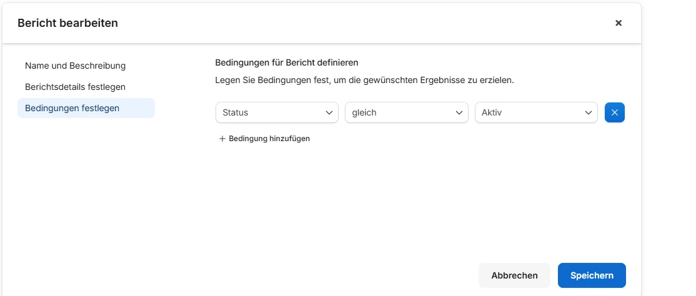Add a condition via Bedingung hinzufügen
The image size is (696, 296).
coord(269,139)
